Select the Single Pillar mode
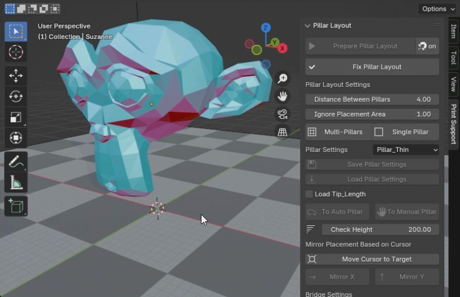The height and width of the screenshot is (297, 460). 406,132
